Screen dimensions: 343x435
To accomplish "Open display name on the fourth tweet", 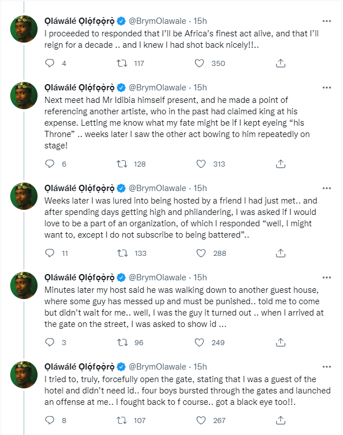I will (x=80, y=277).
